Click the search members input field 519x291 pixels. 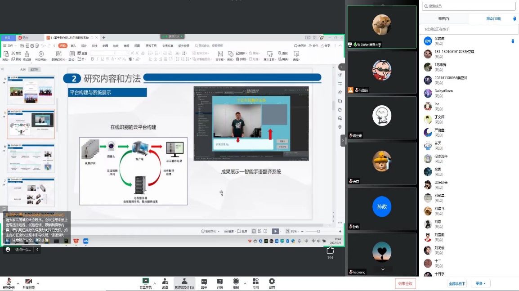pos(469,6)
